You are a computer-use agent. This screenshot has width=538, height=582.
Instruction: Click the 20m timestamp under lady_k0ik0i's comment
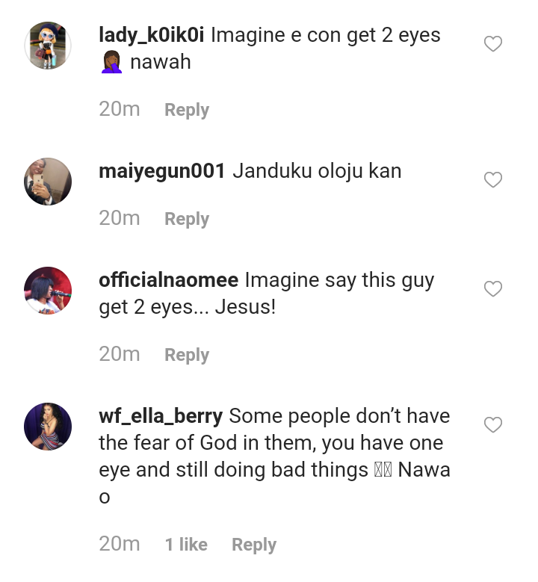point(120,109)
